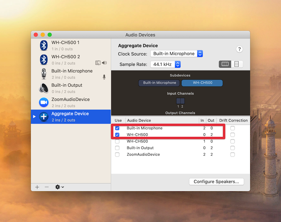This screenshot has width=281, height=222.
Task: Select the Built-in Microphone subdevice pill
Action: (159, 83)
